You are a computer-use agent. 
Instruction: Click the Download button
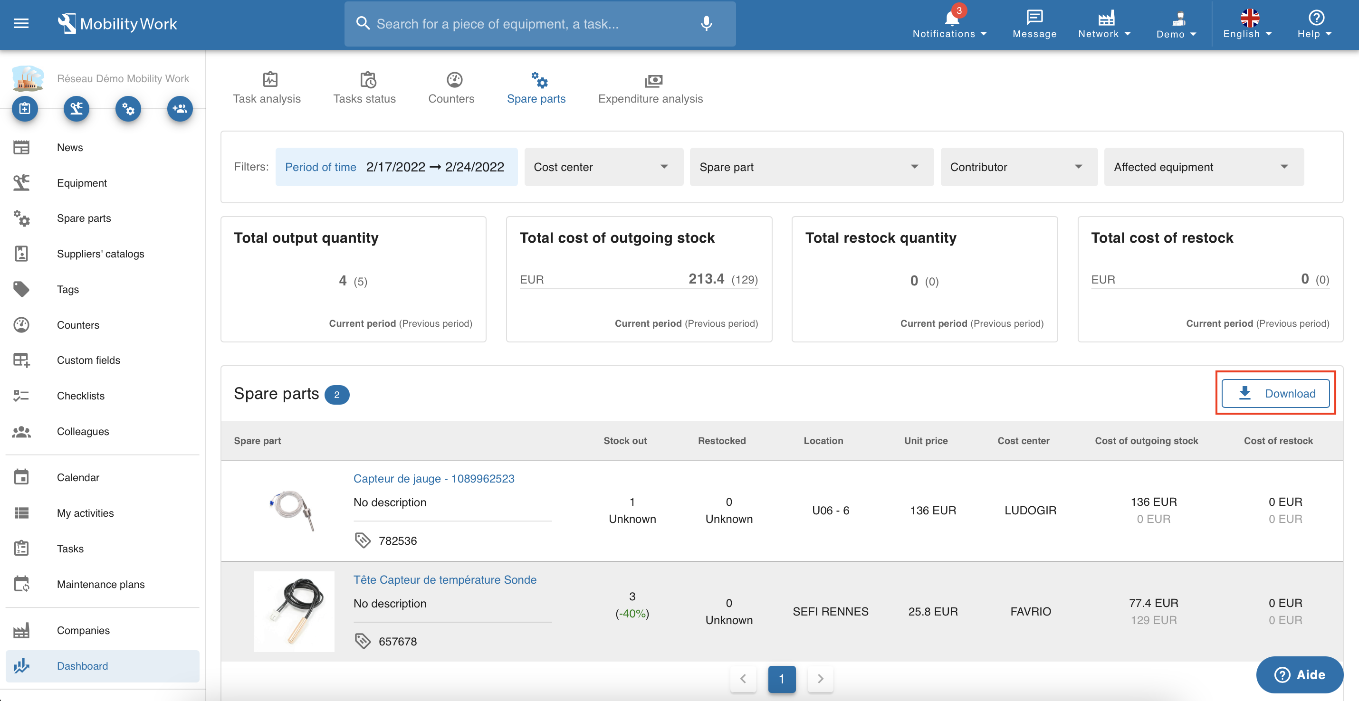(1276, 394)
